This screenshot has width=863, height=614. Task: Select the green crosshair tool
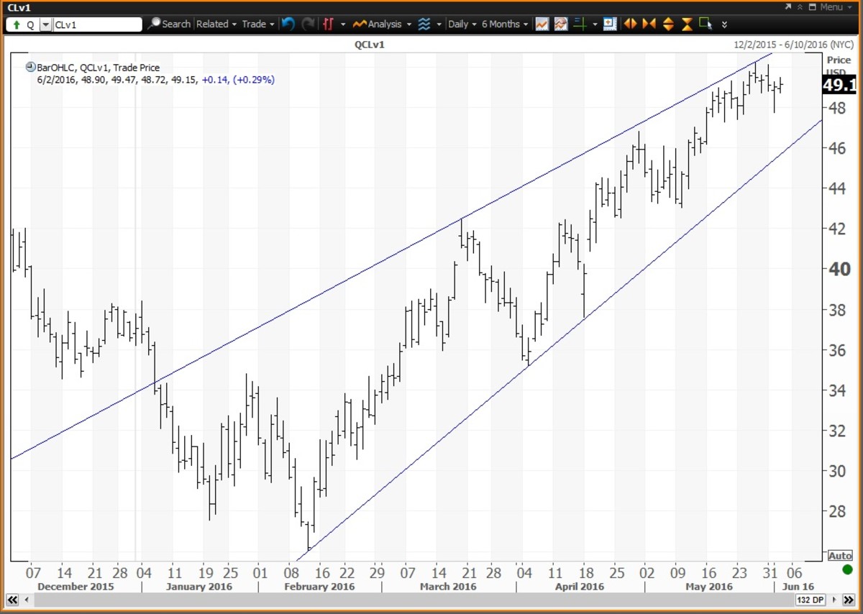(x=580, y=24)
